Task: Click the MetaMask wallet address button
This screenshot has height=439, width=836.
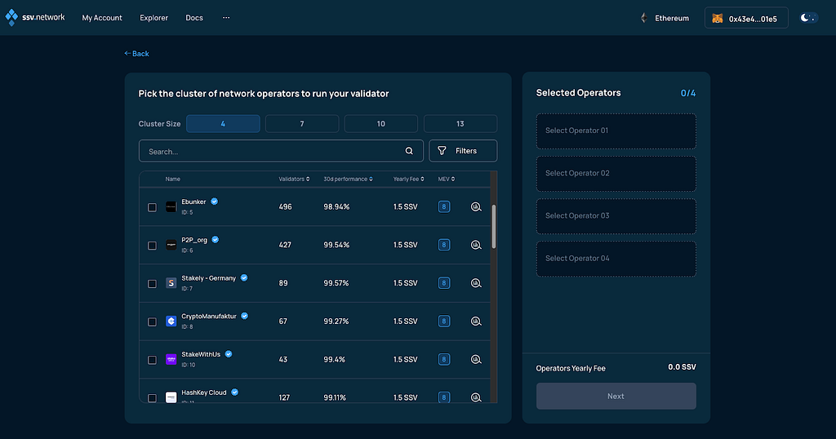Action: click(x=746, y=18)
